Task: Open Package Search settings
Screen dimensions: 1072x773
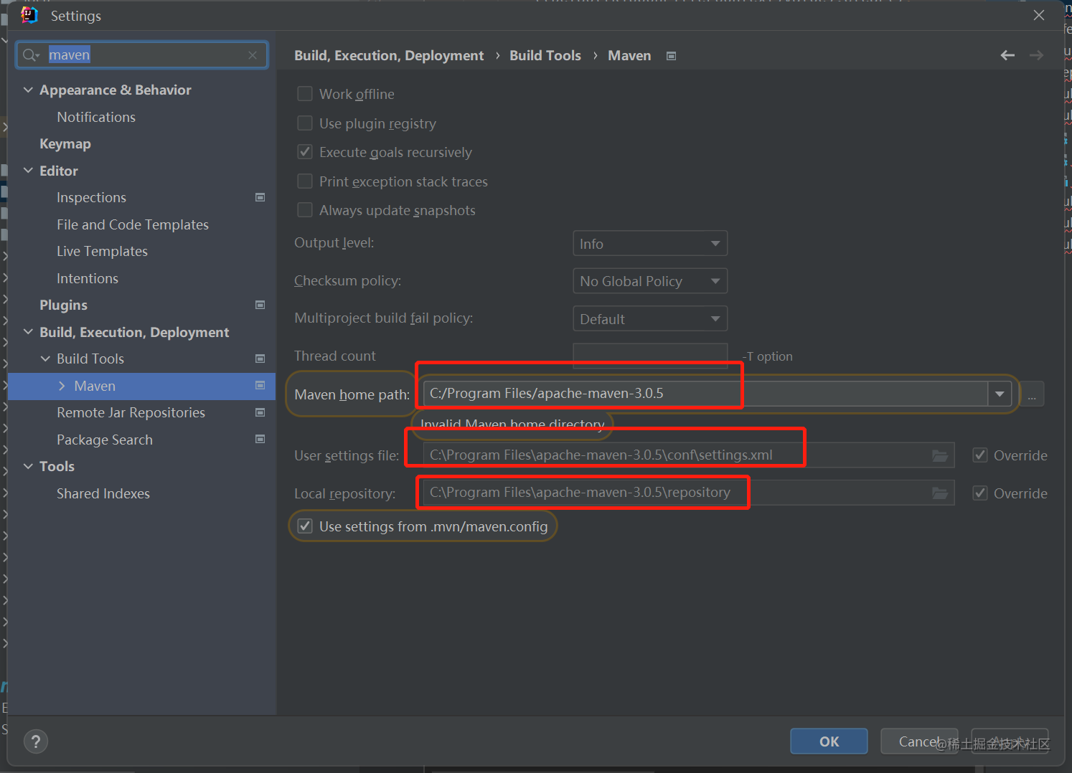Action: coord(105,440)
